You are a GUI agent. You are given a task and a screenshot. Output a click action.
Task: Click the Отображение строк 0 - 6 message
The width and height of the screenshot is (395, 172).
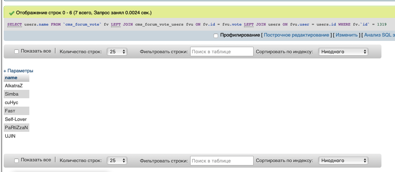coord(84,12)
